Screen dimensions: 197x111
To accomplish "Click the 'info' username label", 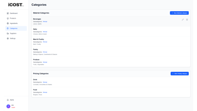I will click(12, 105).
